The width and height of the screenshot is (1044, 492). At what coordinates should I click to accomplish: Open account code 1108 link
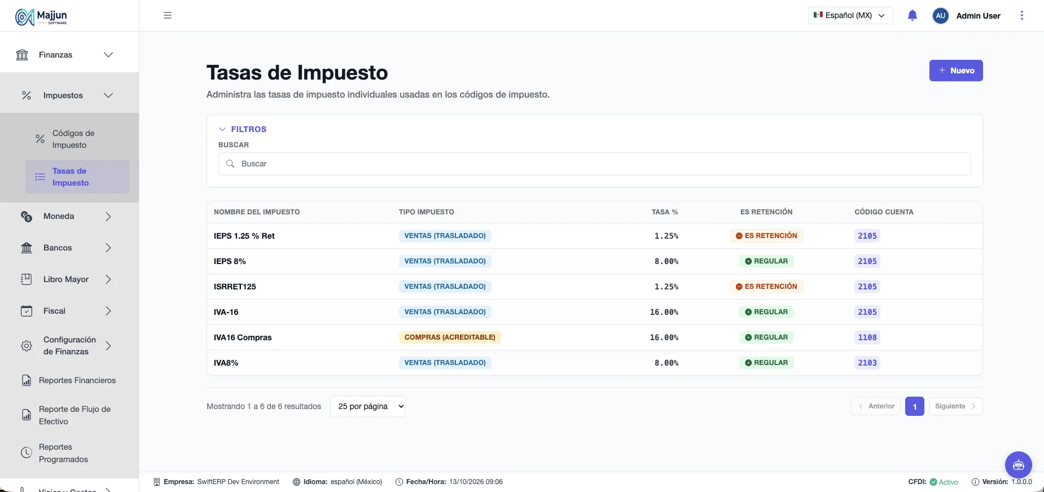coord(867,337)
